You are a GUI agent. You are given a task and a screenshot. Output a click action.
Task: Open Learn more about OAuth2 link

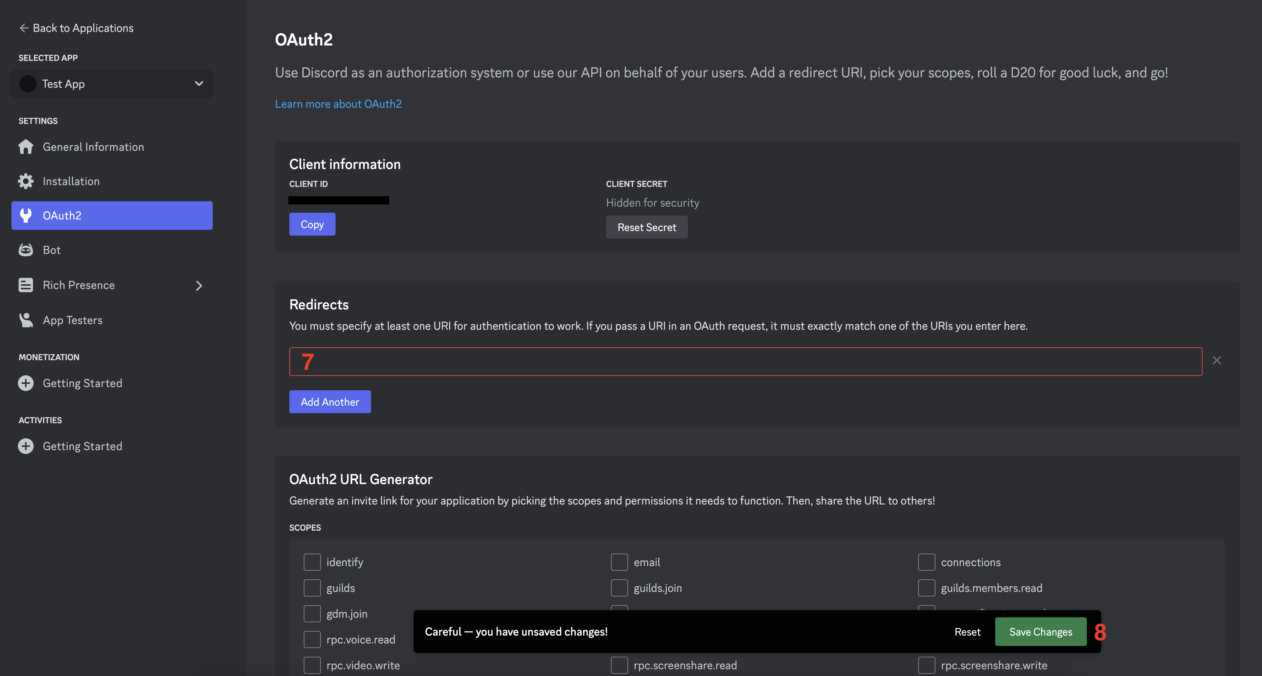click(x=338, y=104)
